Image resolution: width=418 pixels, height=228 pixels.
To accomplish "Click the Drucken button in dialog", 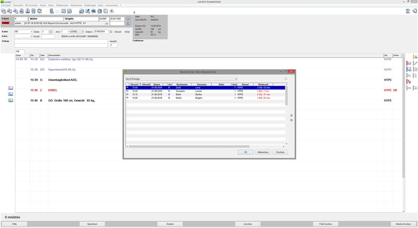I will pyautogui.click(x=280, y=152).
